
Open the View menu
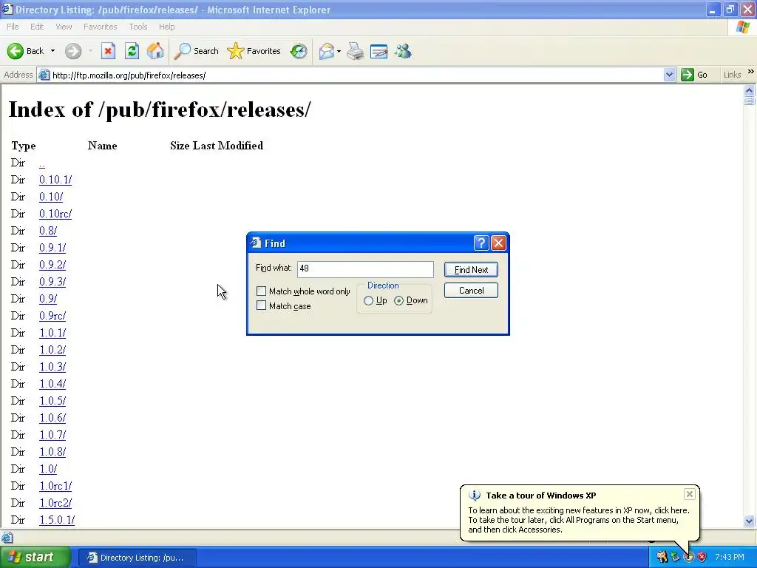(x=64, y=27)
